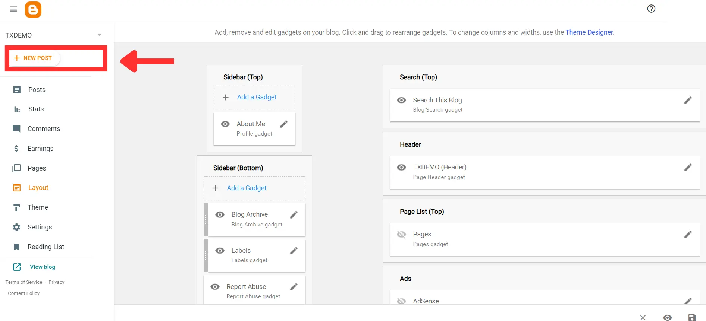The width and height of the screenshot is (706, 321).
Task: Expand the TXDEMO blog selector dropdown
Action: click(x=100, y=35)
